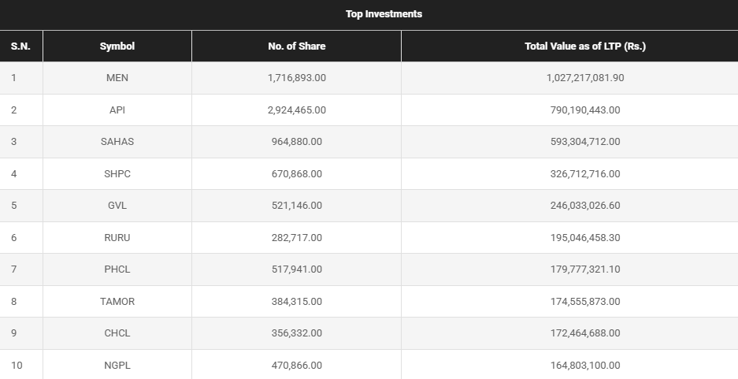Viewport: 738px width, 379px height.
Task: Open the TAMOR symbol
Action: pos(117,301)
